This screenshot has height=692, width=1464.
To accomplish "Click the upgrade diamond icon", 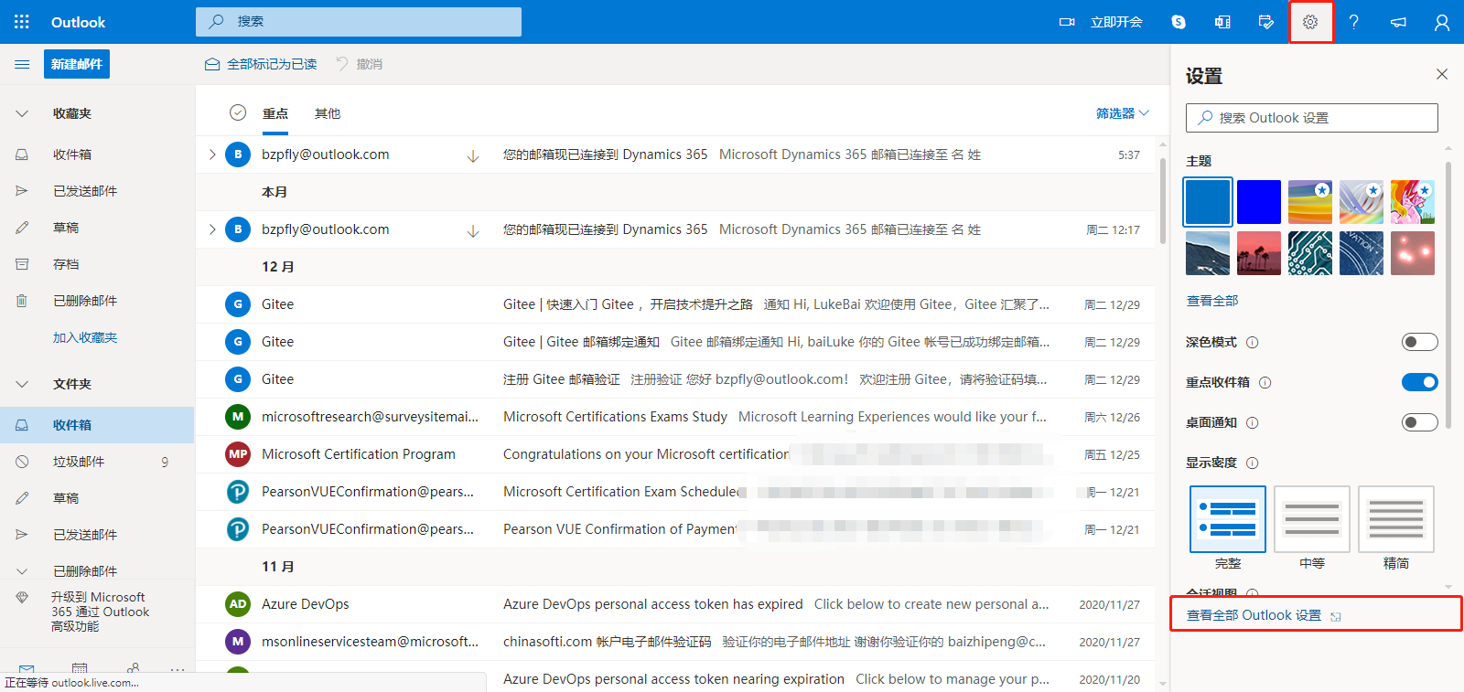I will click(22, 598).
